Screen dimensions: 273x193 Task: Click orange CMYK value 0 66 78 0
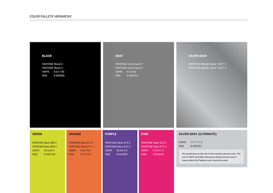pos(86,150)
